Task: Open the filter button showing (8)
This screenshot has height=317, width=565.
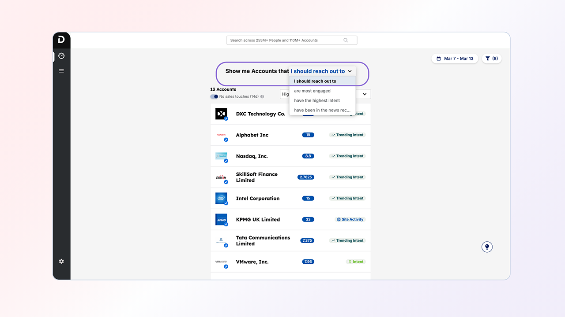Action: [491, 59]
